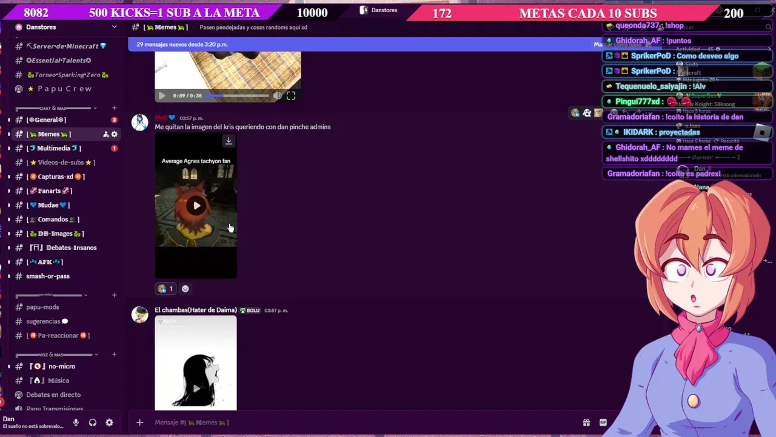This screenshot has height=437, width=776.
Task: Open the sugerencias channel
Action: pos(47,321)
